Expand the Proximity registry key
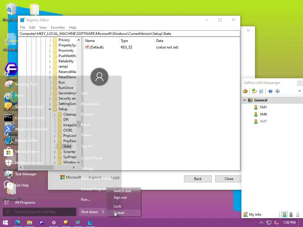Screen dimensions: 303x227 click(50, 51)
